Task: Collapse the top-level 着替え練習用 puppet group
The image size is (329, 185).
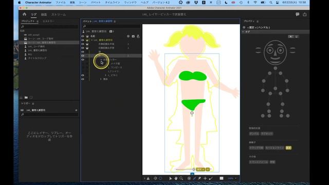Action: [92, 40]
